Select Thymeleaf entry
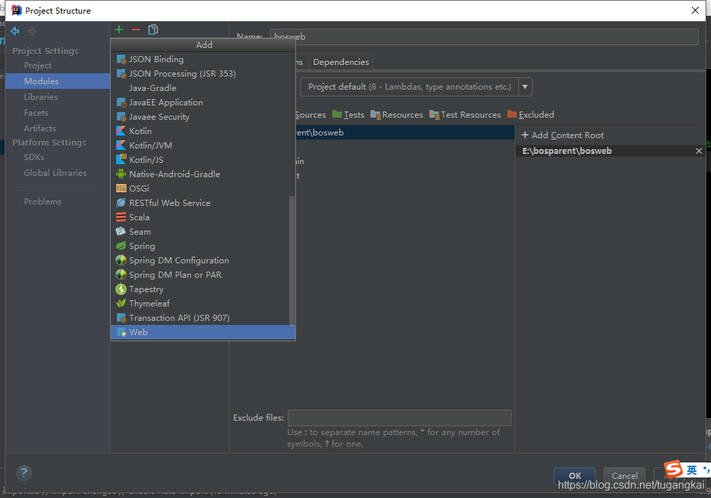The width and height of the screenshot is (711, 498). point(200,304)
